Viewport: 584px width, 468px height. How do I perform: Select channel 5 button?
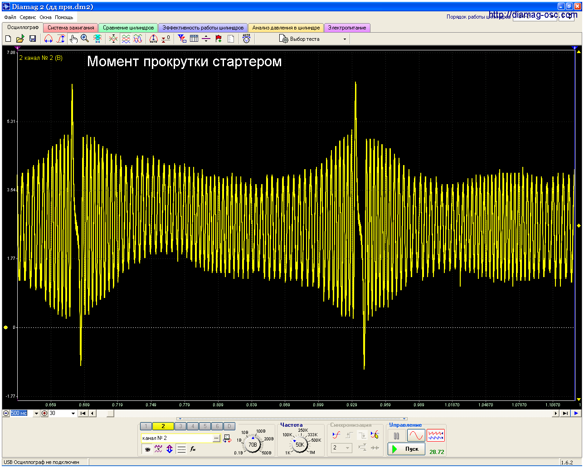pos(205,426)
